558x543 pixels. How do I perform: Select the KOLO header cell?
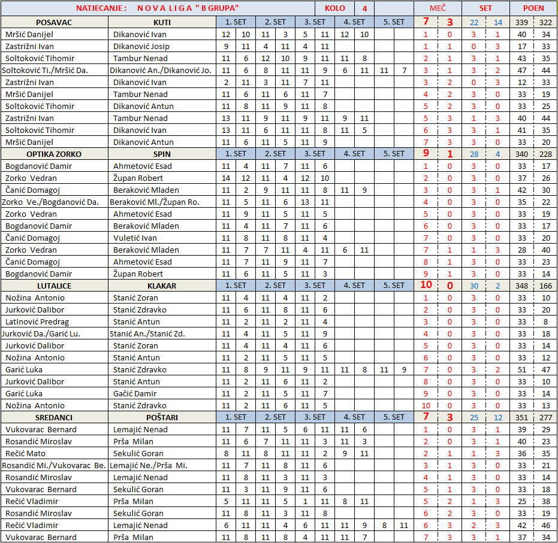pos(334,8)
